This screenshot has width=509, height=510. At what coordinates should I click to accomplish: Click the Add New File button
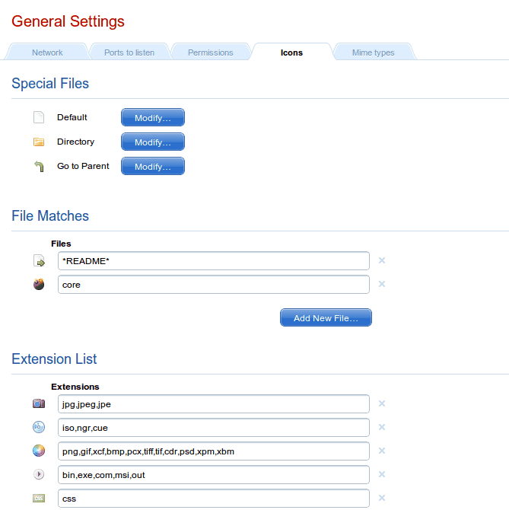click(x=326, y=318)
